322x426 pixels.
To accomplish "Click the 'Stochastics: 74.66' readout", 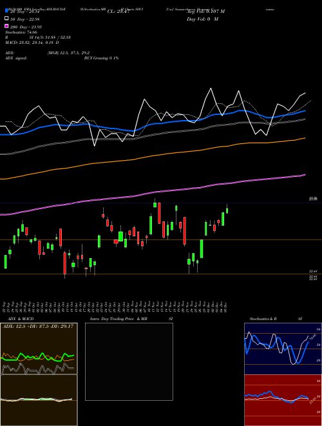I will [21, 32].
